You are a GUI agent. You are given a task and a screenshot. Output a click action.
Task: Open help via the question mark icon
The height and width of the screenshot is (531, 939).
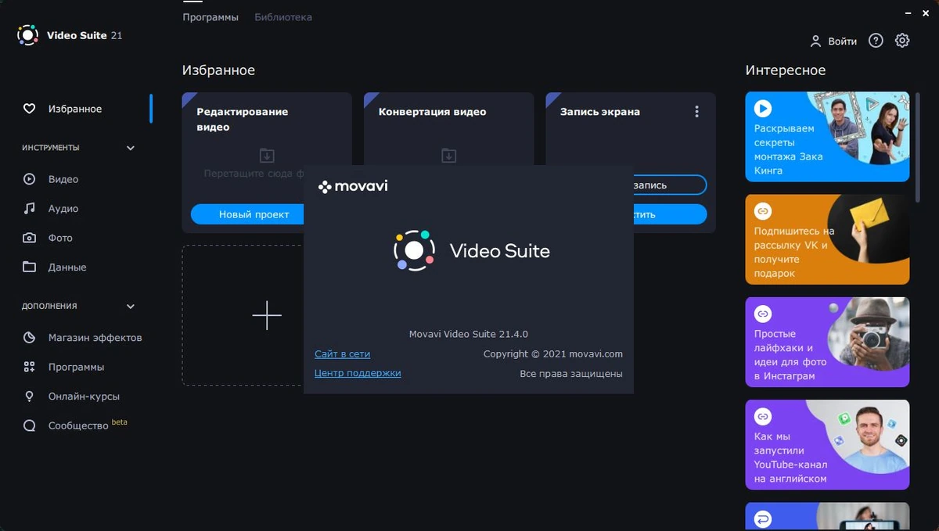click(x=876, y=41)
